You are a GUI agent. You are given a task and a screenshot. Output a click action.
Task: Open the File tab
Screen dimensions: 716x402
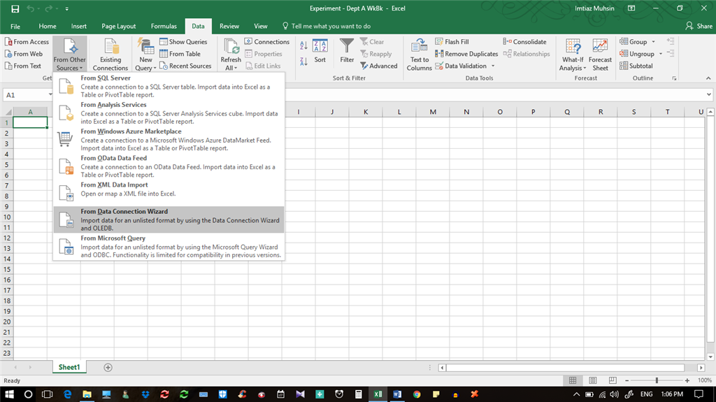click(x=15, y=27)
